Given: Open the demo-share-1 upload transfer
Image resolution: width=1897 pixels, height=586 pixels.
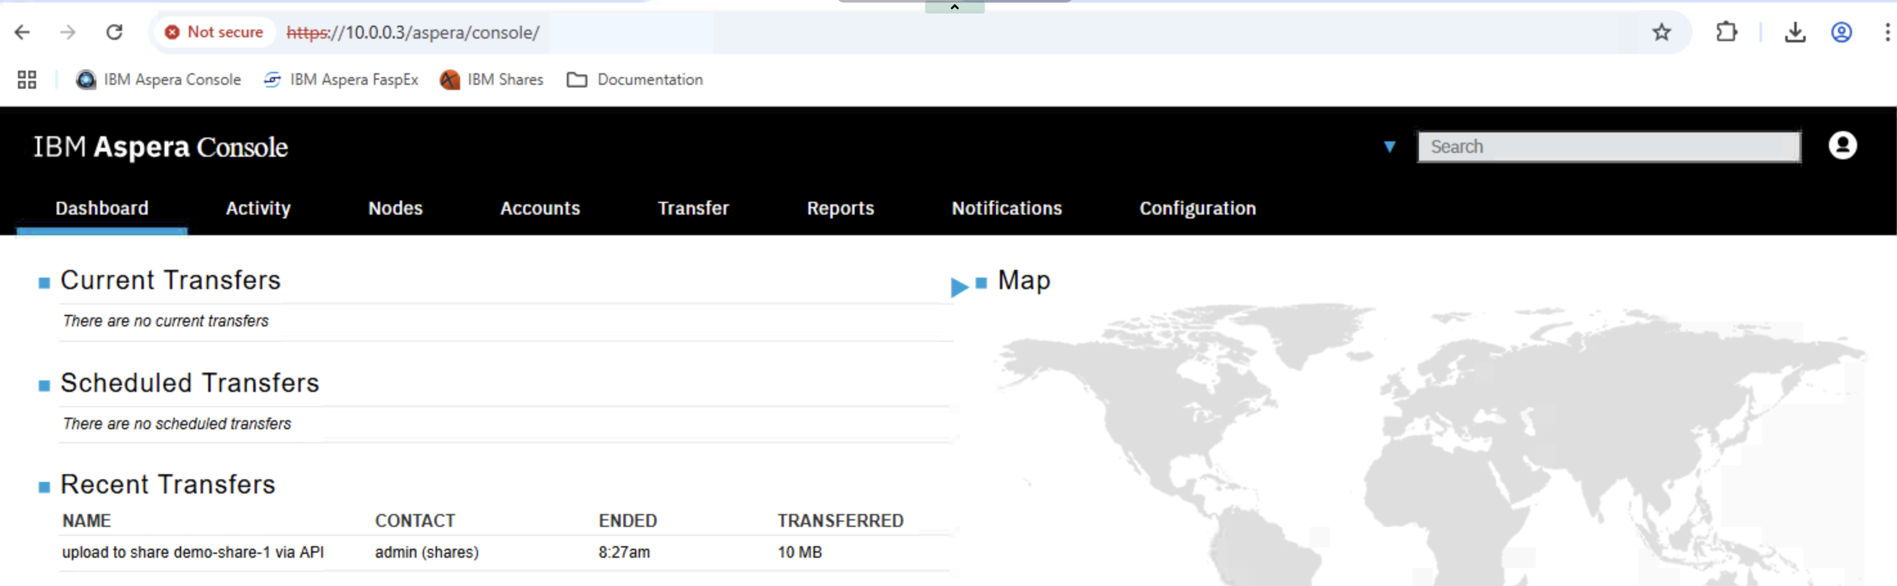Looking at the screenshot, I should pos(193,552).
